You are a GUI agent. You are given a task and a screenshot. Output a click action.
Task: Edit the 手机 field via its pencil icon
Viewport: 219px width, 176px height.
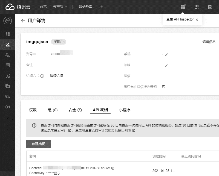(167, 54)
